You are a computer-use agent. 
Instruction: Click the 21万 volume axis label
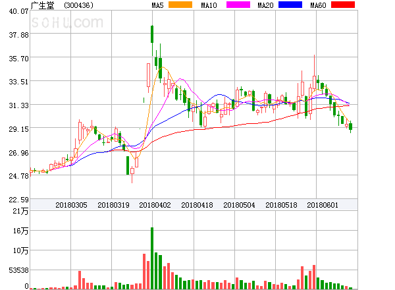(20, 211)
